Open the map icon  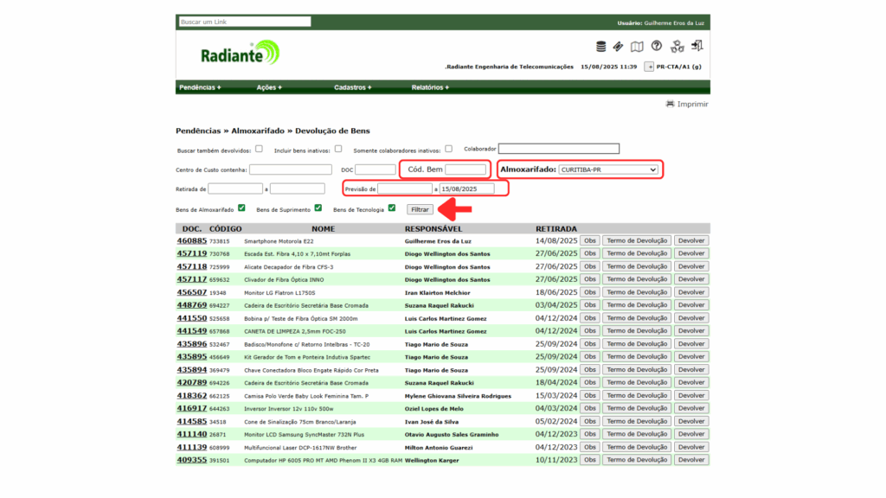[x=637, y=47]
